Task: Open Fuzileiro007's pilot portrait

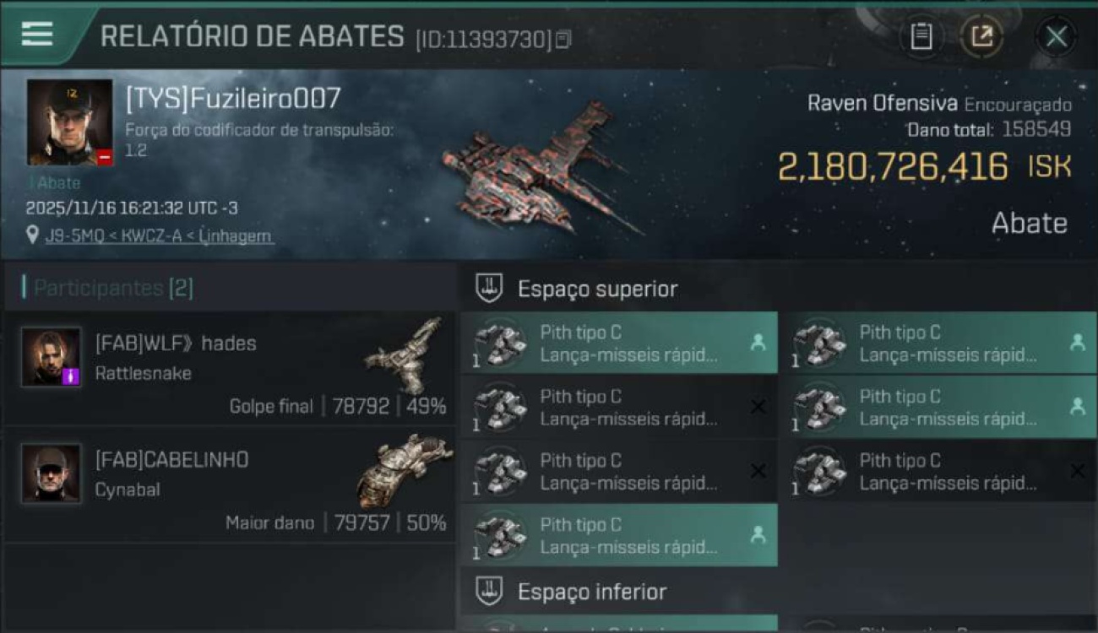Action: [69, 122]
